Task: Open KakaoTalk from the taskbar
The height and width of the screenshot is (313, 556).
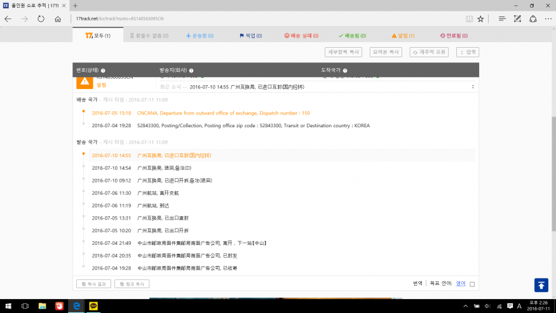Action: click(x=93, y=306)
